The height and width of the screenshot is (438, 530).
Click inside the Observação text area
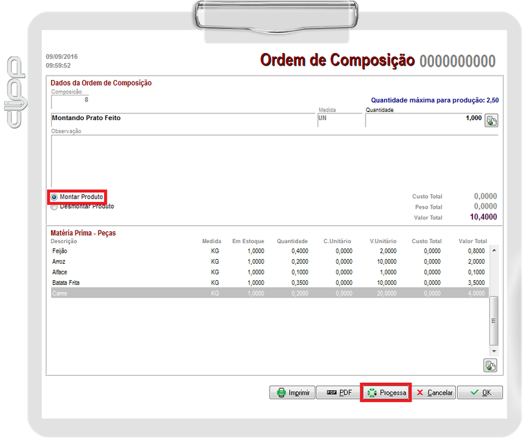(x=265, y=159)
